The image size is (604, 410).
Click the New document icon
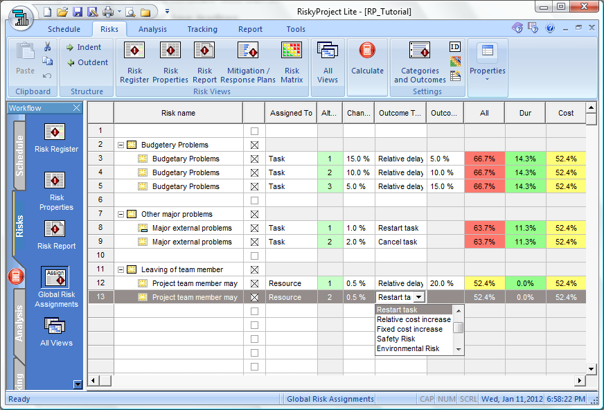47,12
